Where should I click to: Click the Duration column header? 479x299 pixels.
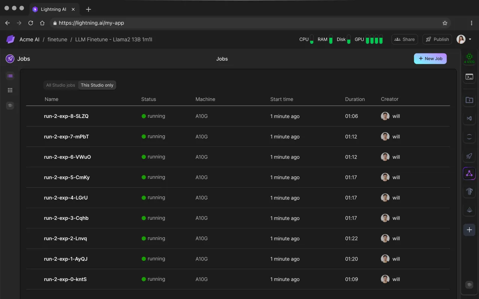coord(355,99)
